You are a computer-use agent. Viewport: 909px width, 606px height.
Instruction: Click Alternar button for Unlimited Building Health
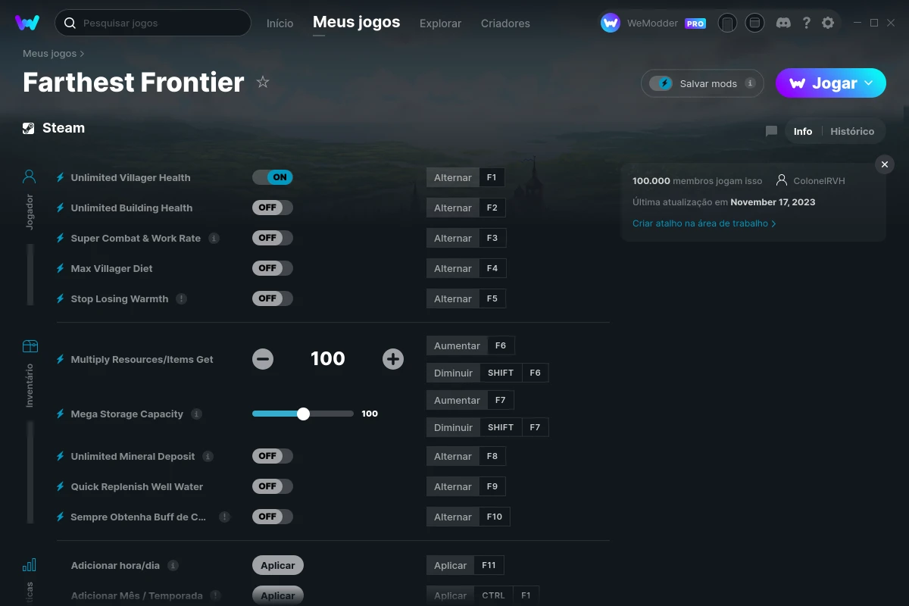[453, 208]
